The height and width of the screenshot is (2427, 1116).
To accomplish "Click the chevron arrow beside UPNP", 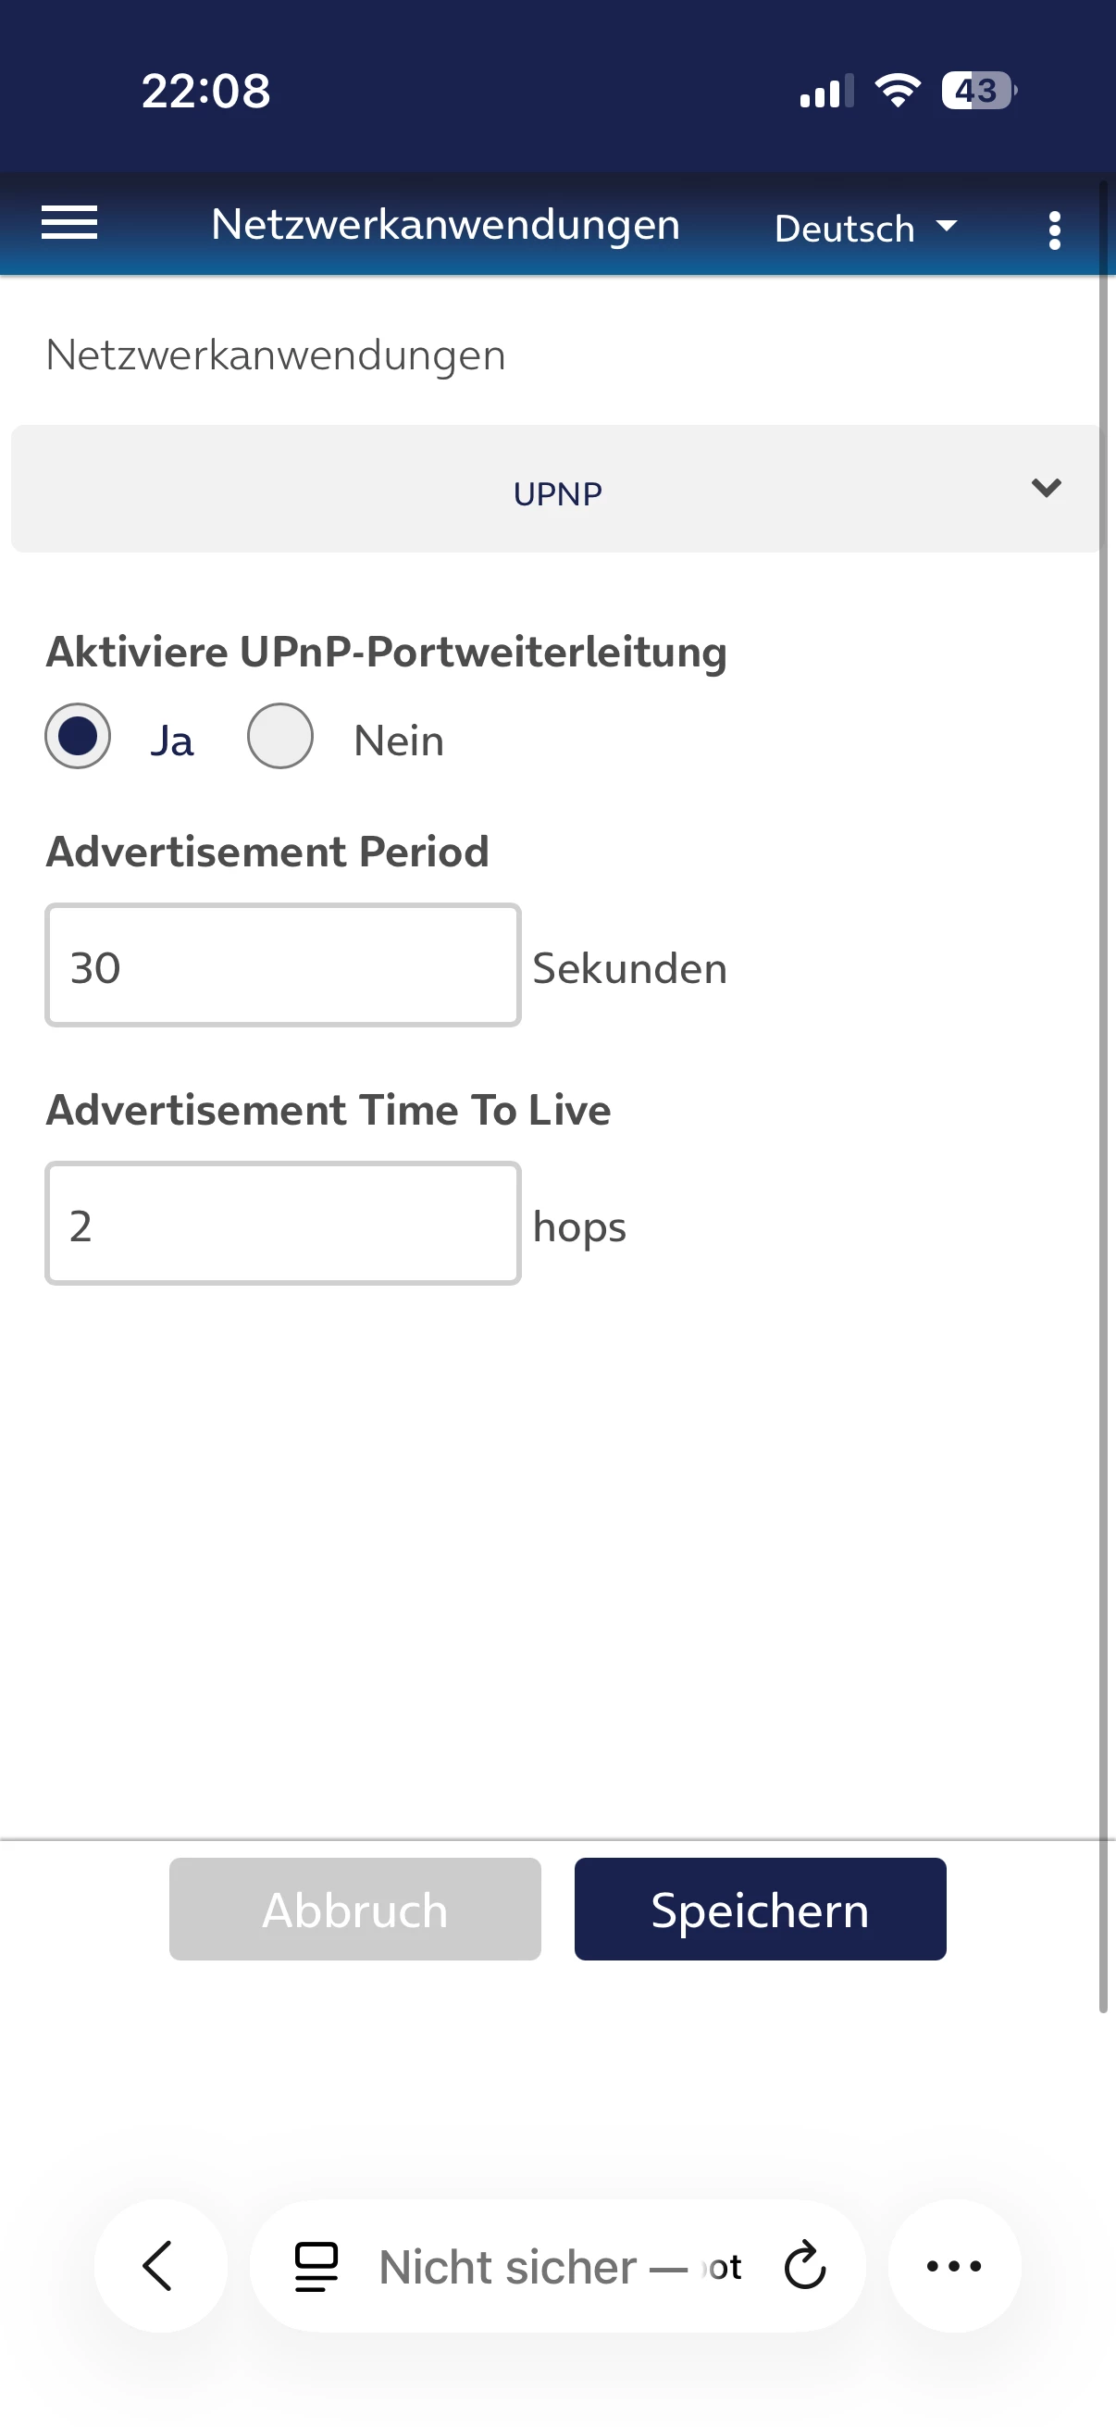I will click(x=1047, y=487).
